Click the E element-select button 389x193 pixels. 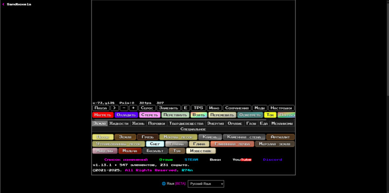tap(186, 108)
